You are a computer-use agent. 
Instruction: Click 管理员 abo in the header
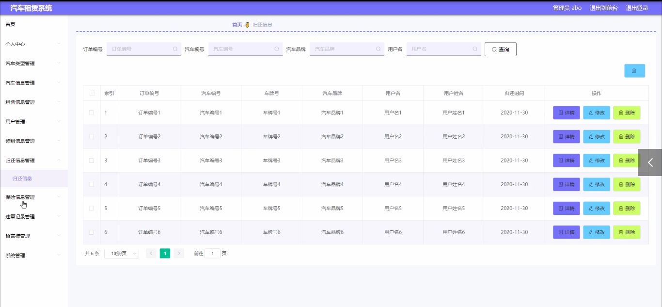coord(567,8)
